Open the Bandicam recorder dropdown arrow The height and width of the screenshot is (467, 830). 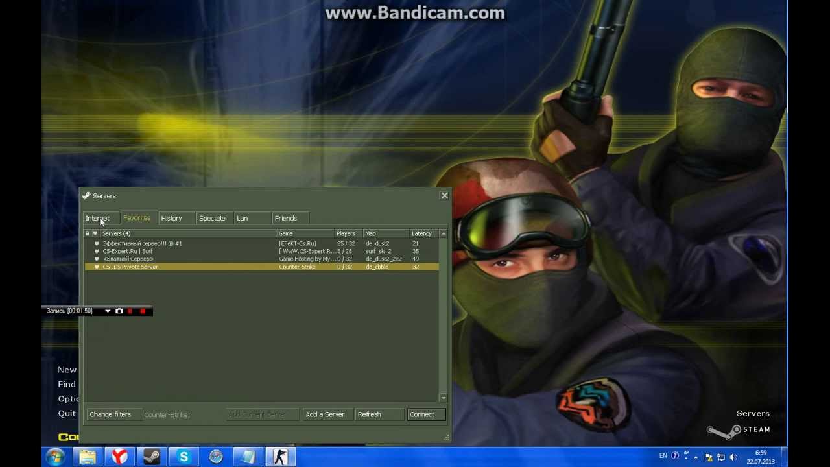[x=108, y=311]
